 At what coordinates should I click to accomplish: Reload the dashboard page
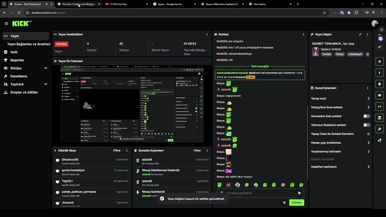[x=19, y=13]
